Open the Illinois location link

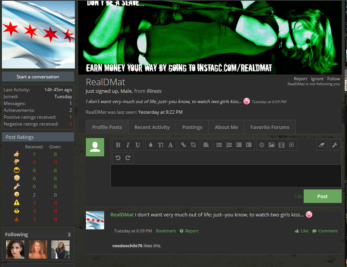coord(154,91)
